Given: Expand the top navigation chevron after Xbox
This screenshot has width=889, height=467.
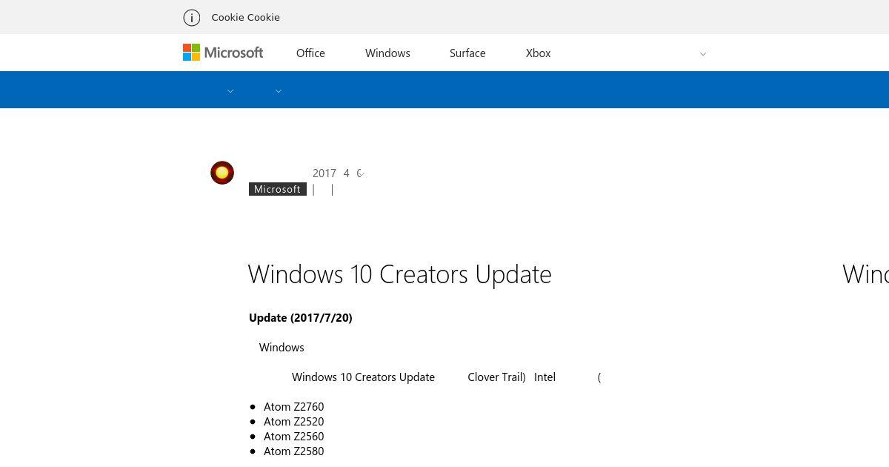Looking at the screenshot, I should click(703, 54).
